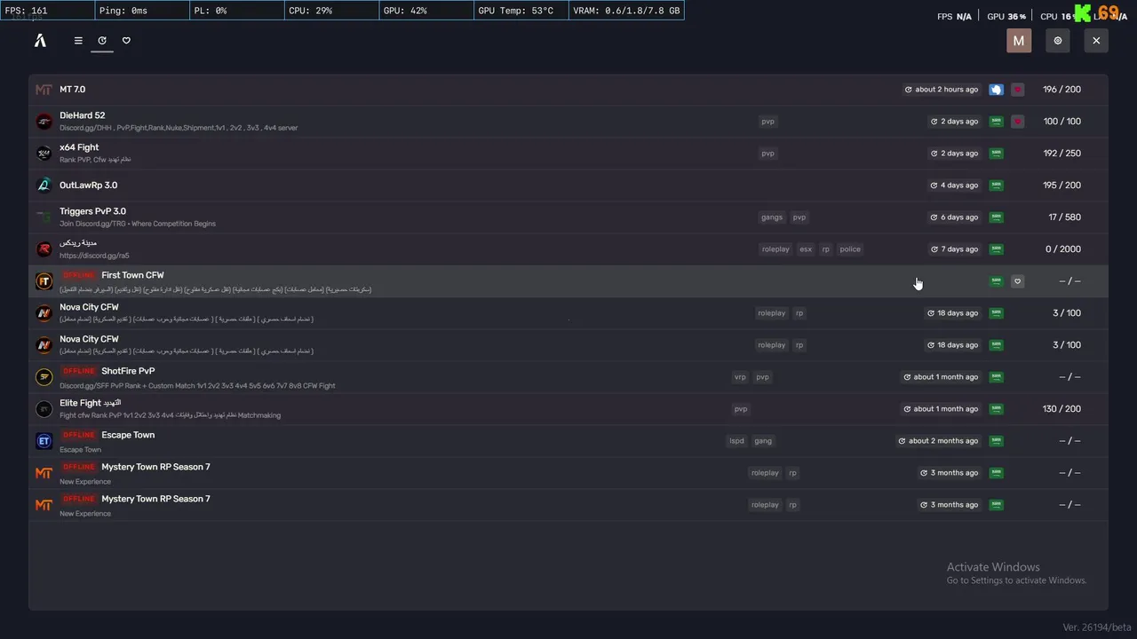Select the history tab clock icon
Image resolution: width=1137 pixels, height=639 pixels.
[102, 40]
